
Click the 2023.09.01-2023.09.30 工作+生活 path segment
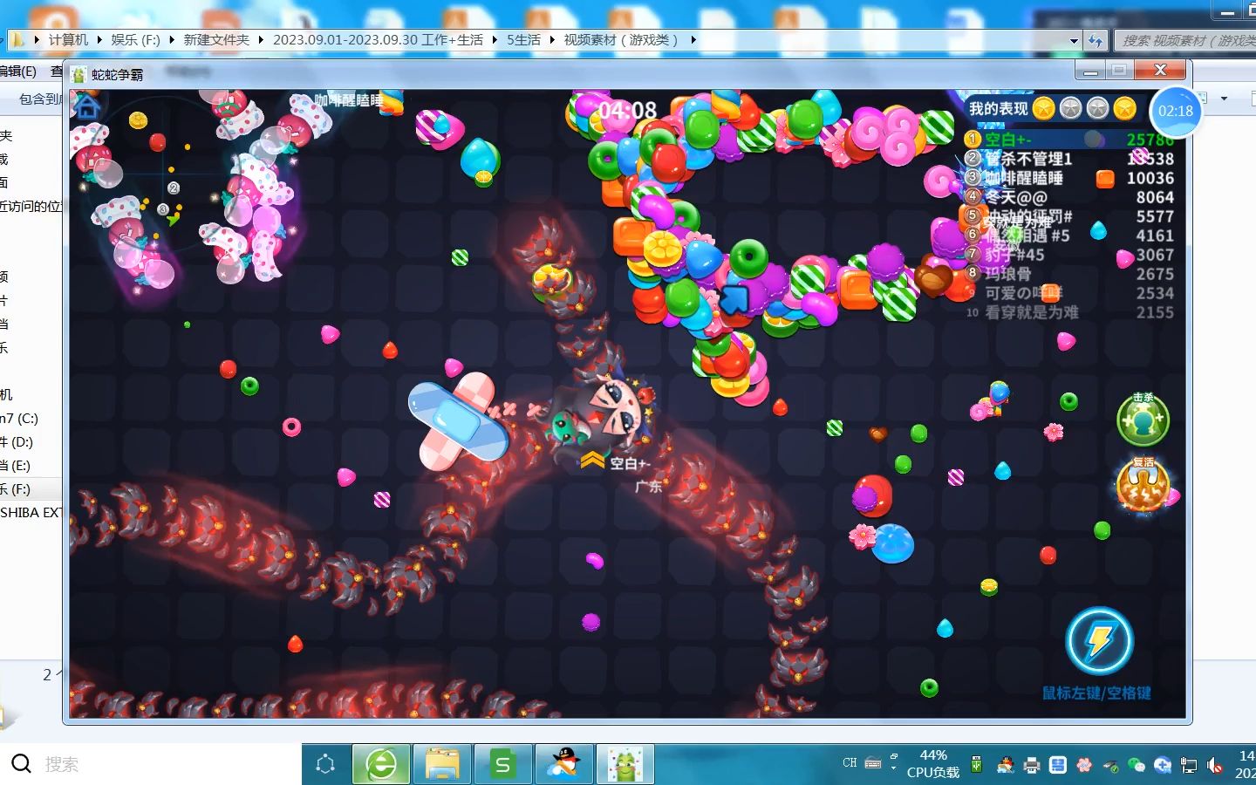click(x=378, y=40)
